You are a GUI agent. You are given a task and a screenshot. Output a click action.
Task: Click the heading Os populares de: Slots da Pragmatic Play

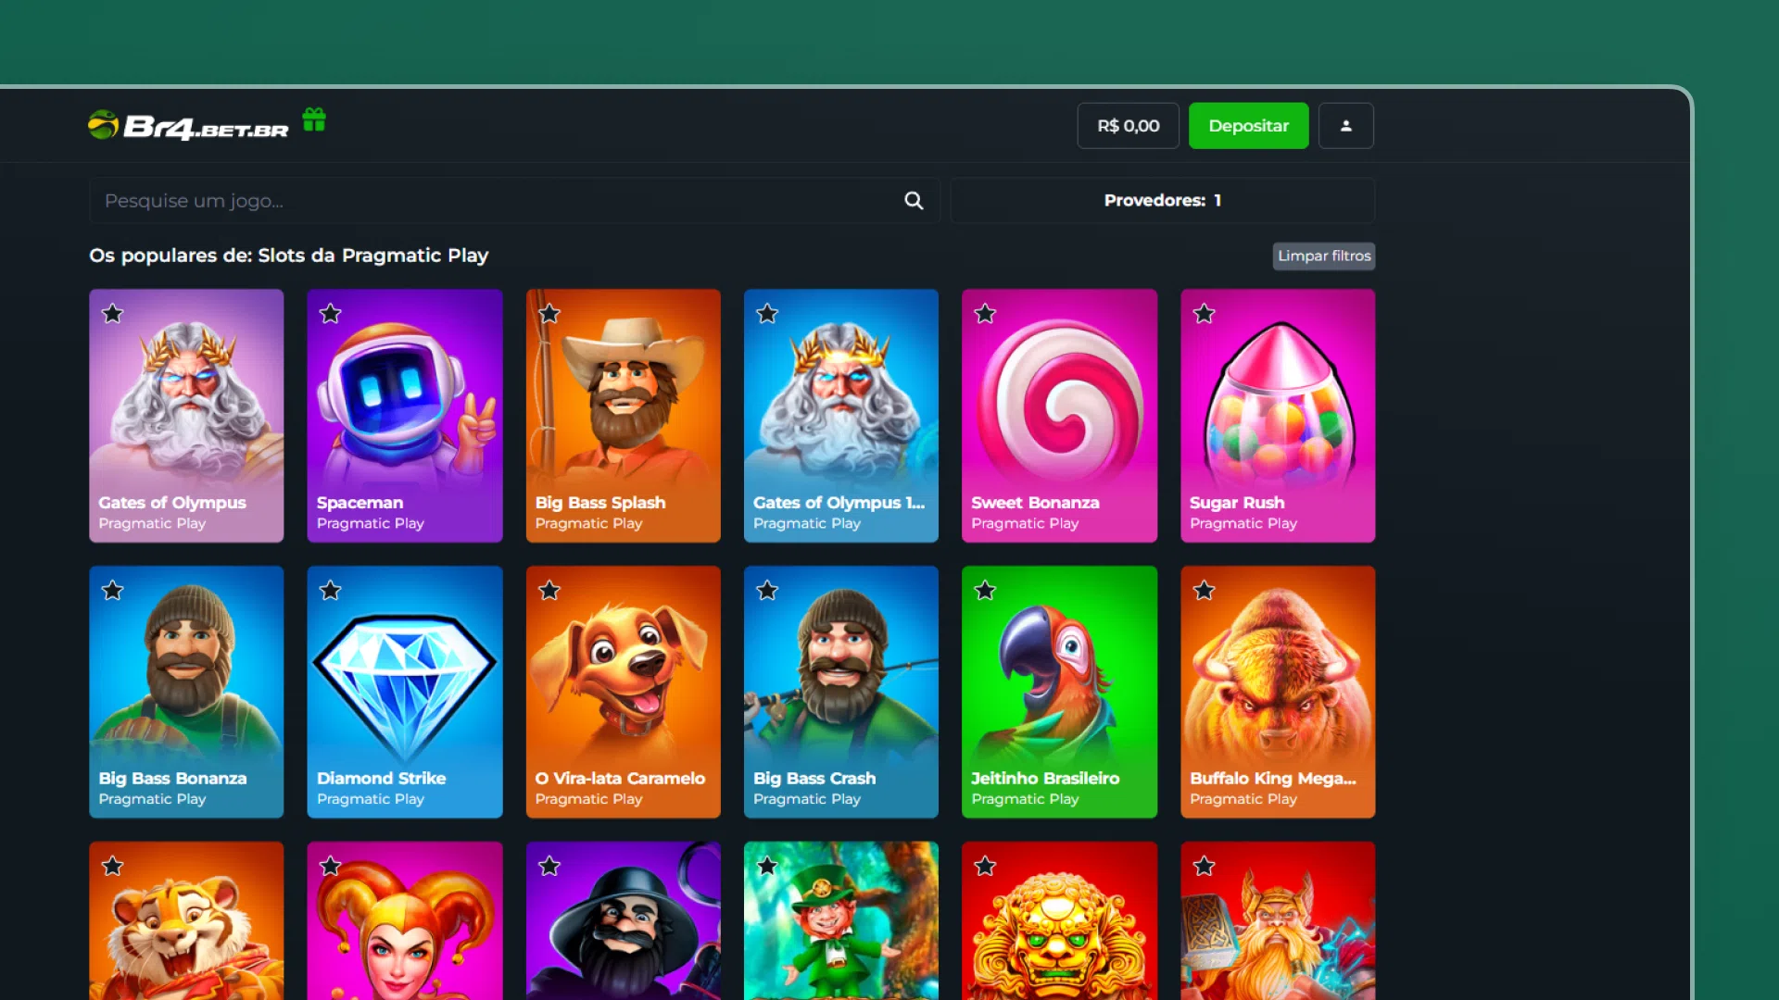pos(288,256)
